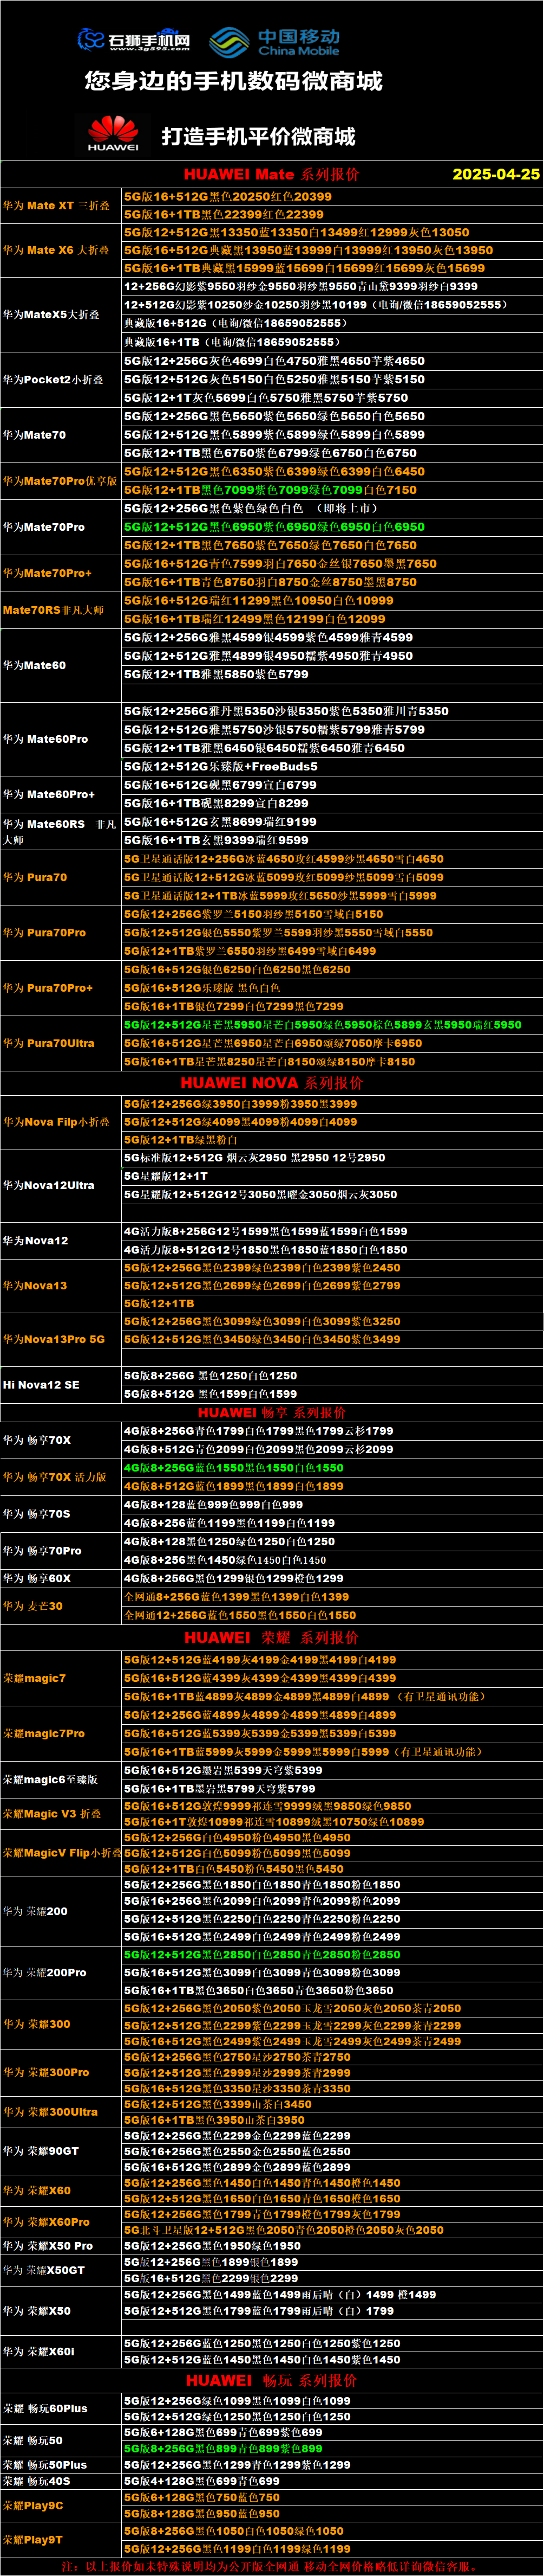Click the HUAWEI 畅玩 系列报价 section header
Image resolution: width=544 pixels, height=2576 pixels.
click(272, 2380)
